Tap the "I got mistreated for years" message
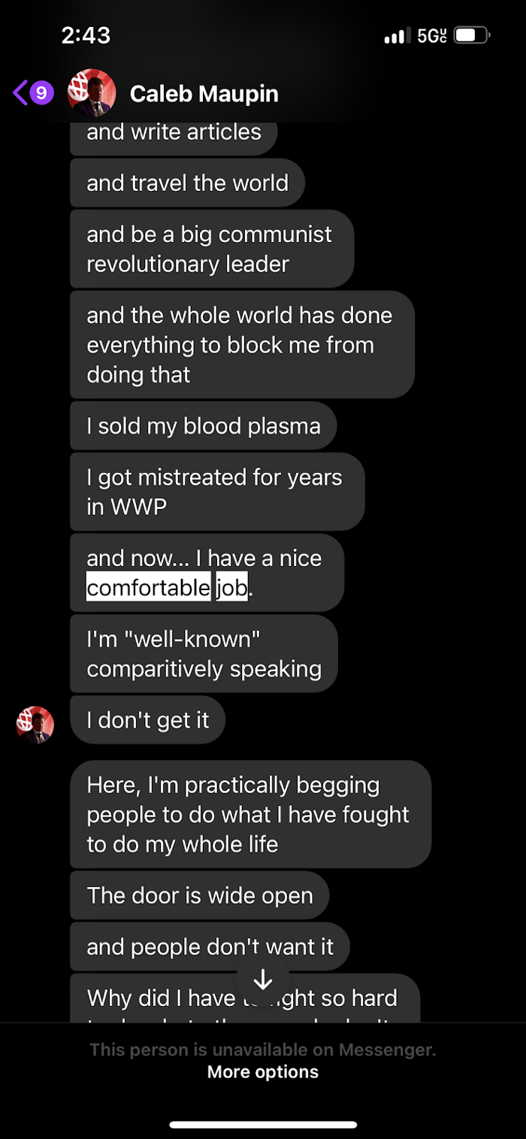Viewport: 526px width, 1139px height. click(x=216, y=492)
